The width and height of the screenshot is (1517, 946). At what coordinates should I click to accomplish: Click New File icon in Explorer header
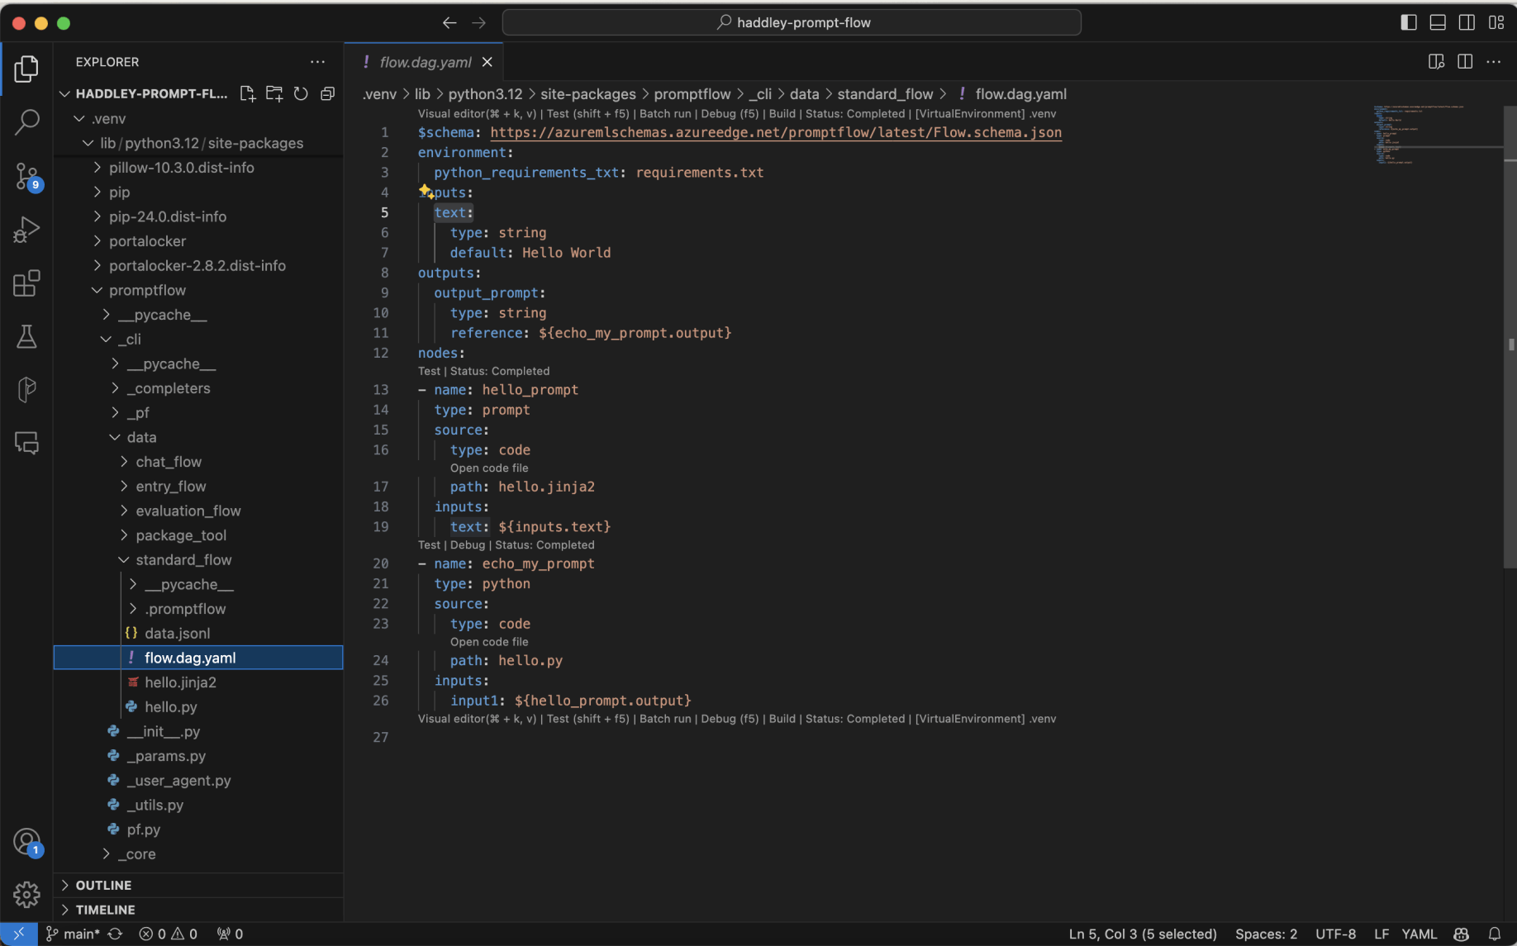pyautogui.click(x=247, y=94)
